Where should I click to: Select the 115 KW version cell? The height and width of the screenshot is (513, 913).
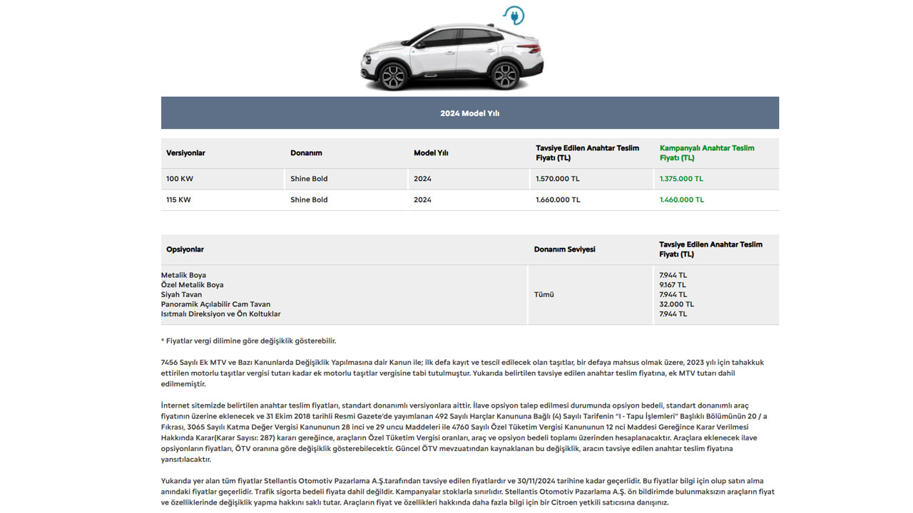click(x=178, y=200)
